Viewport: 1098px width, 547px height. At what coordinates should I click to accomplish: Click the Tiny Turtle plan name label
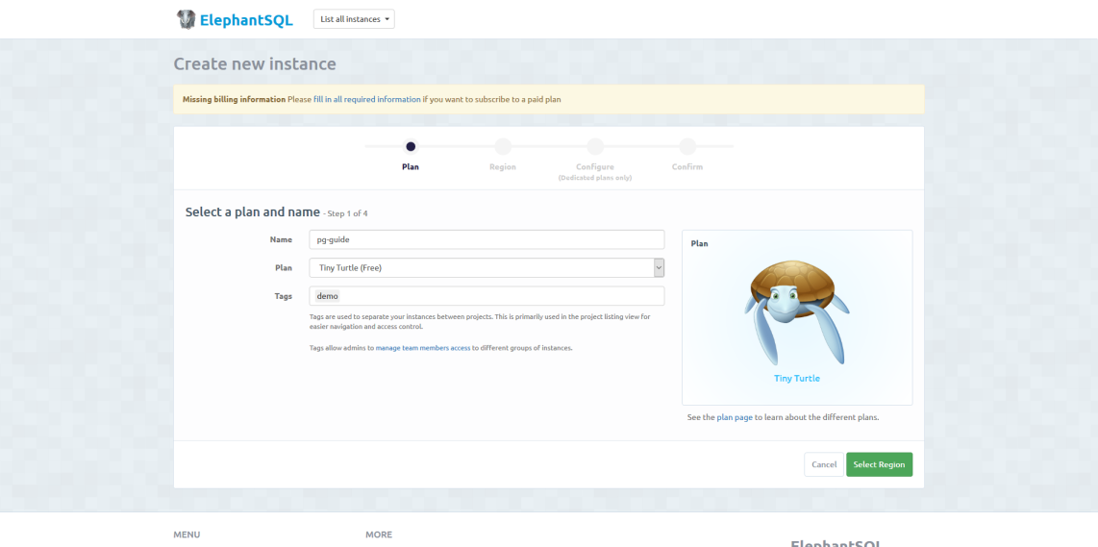coord(797,378)
